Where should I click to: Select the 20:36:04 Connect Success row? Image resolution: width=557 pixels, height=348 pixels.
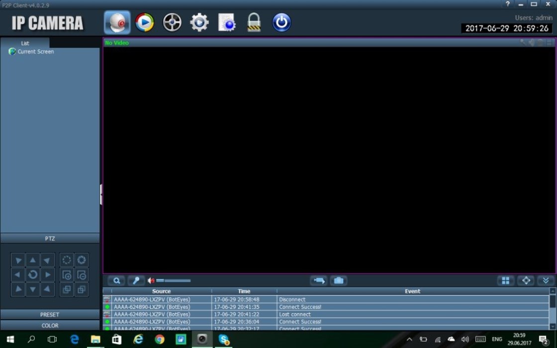pyautogui.click(x=326, y=322)
